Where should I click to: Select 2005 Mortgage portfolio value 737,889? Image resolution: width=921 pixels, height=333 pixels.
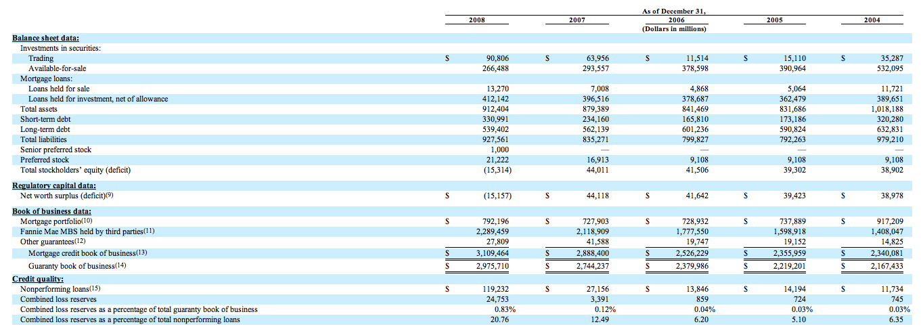click(792, 221)
